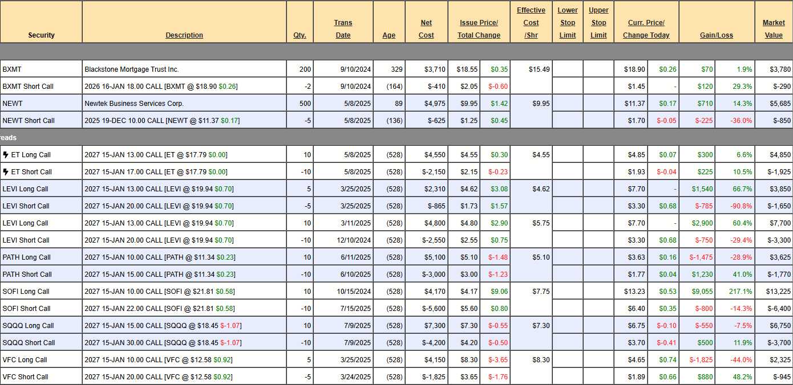Viewport: 793px width, 385px height.
Task: Sort by Effective Cost /Shr header
Action: tap(531, 23)
